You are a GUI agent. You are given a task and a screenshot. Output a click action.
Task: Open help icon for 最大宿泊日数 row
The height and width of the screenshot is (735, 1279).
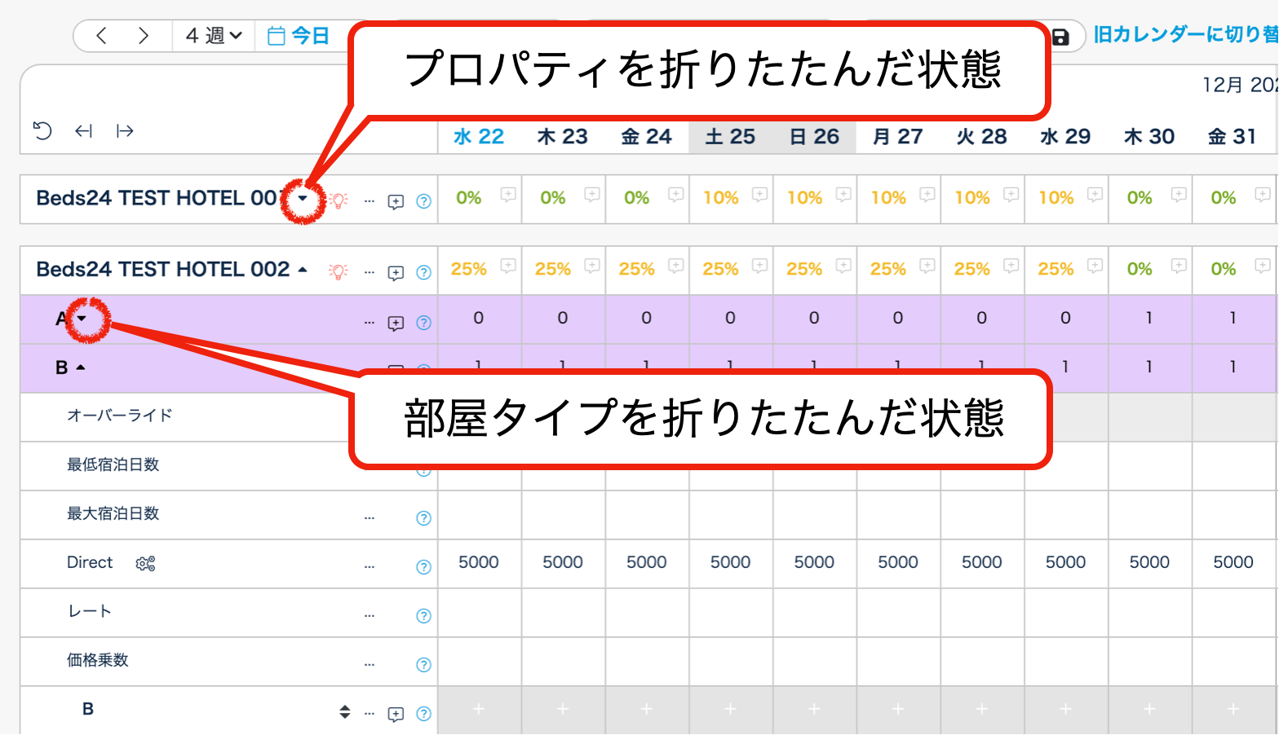(x=423, y=518)
